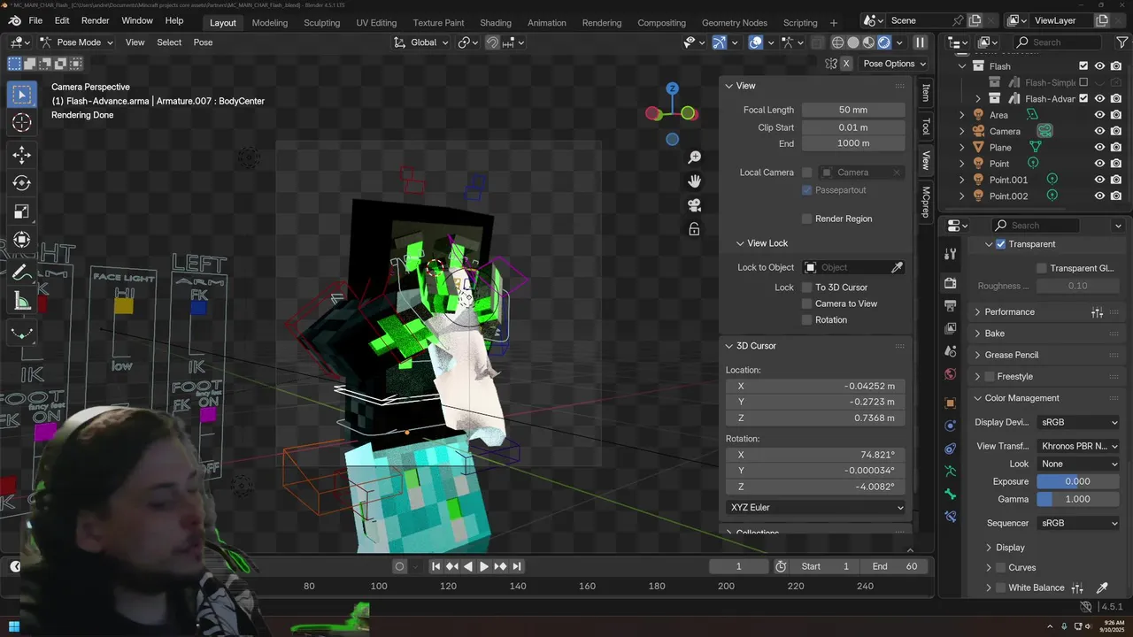
Task: Switch to material preview shading
Action: tap(869, 42)
